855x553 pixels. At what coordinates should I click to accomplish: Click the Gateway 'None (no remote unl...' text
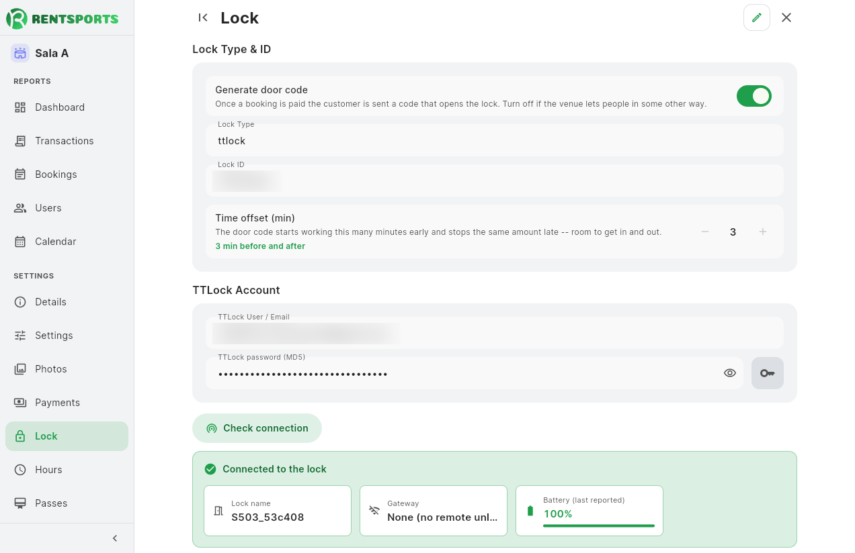[442, 517]
